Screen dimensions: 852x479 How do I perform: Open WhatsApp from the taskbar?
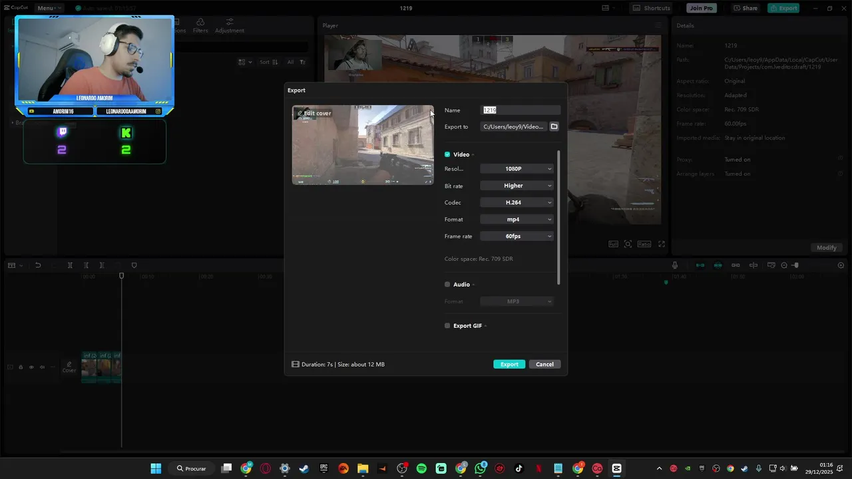tap(481, 468)
